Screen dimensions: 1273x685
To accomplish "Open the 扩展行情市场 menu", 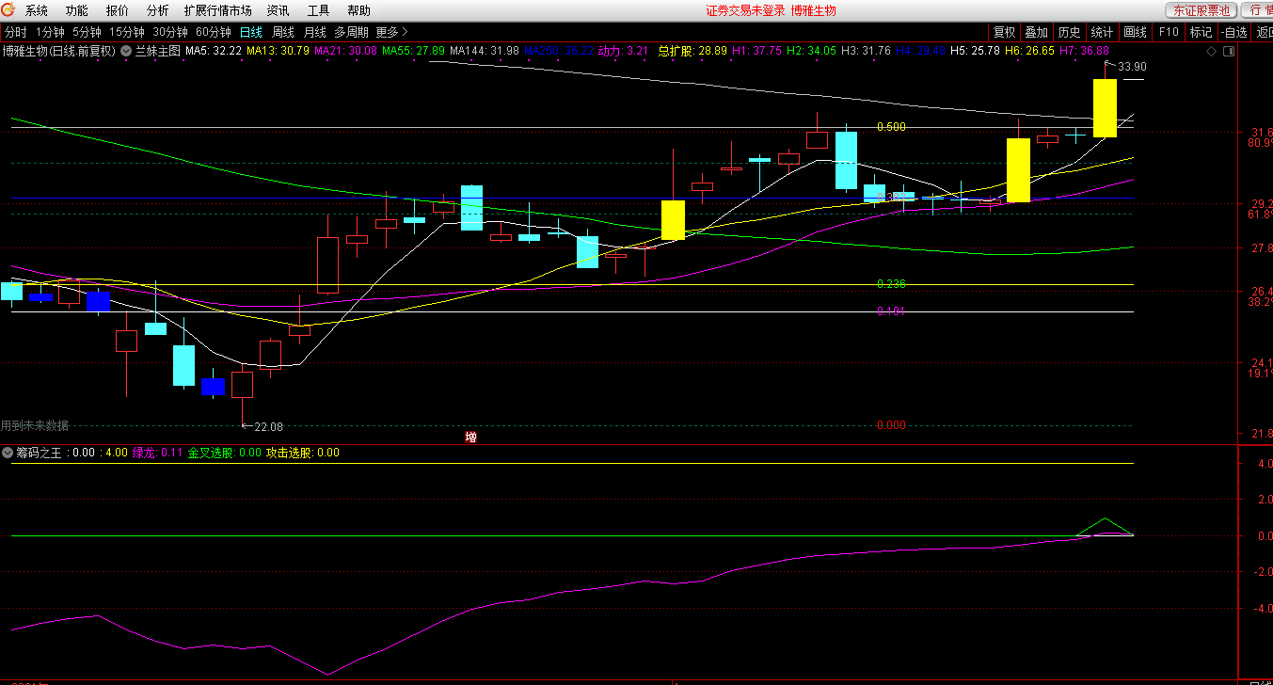I will point(218,11).
